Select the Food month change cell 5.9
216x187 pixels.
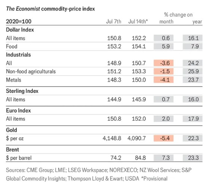164,47
